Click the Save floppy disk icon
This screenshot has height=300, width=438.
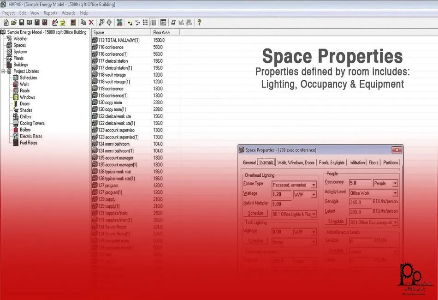[22, 22]
